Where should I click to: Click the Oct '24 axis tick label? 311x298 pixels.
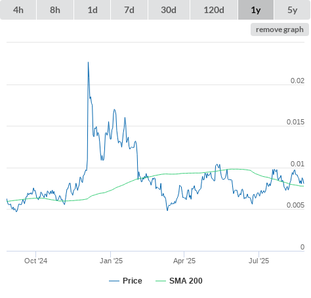coord(35,261)
